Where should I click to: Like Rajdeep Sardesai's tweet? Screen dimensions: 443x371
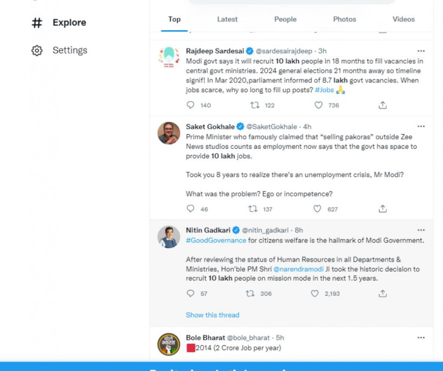319,105
